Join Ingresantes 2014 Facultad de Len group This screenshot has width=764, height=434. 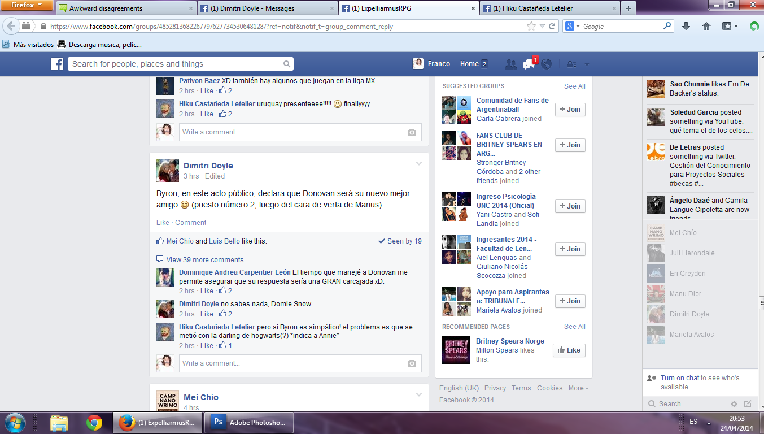coord(570,249)
